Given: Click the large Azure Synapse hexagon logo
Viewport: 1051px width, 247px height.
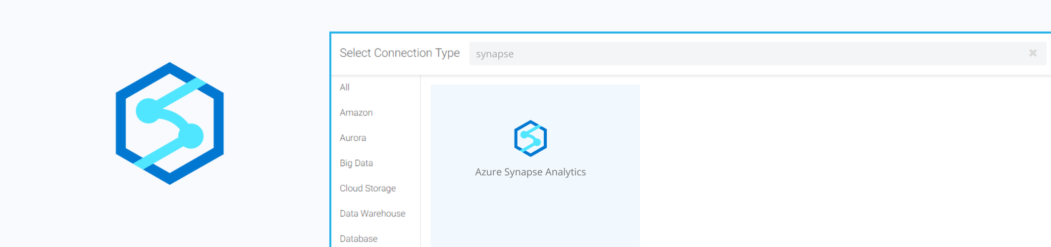Looking at the screenshot, I should 169,123.
